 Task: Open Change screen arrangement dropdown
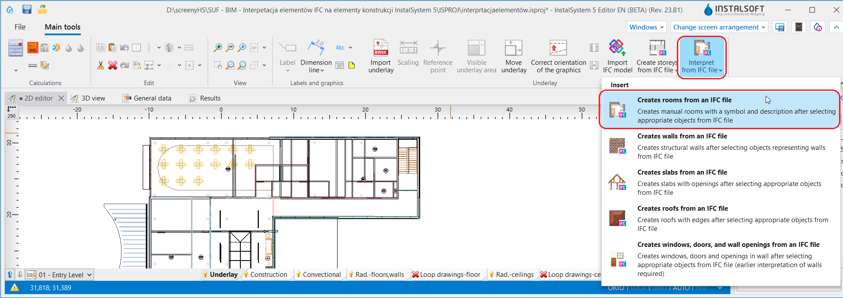click(719, 27)
